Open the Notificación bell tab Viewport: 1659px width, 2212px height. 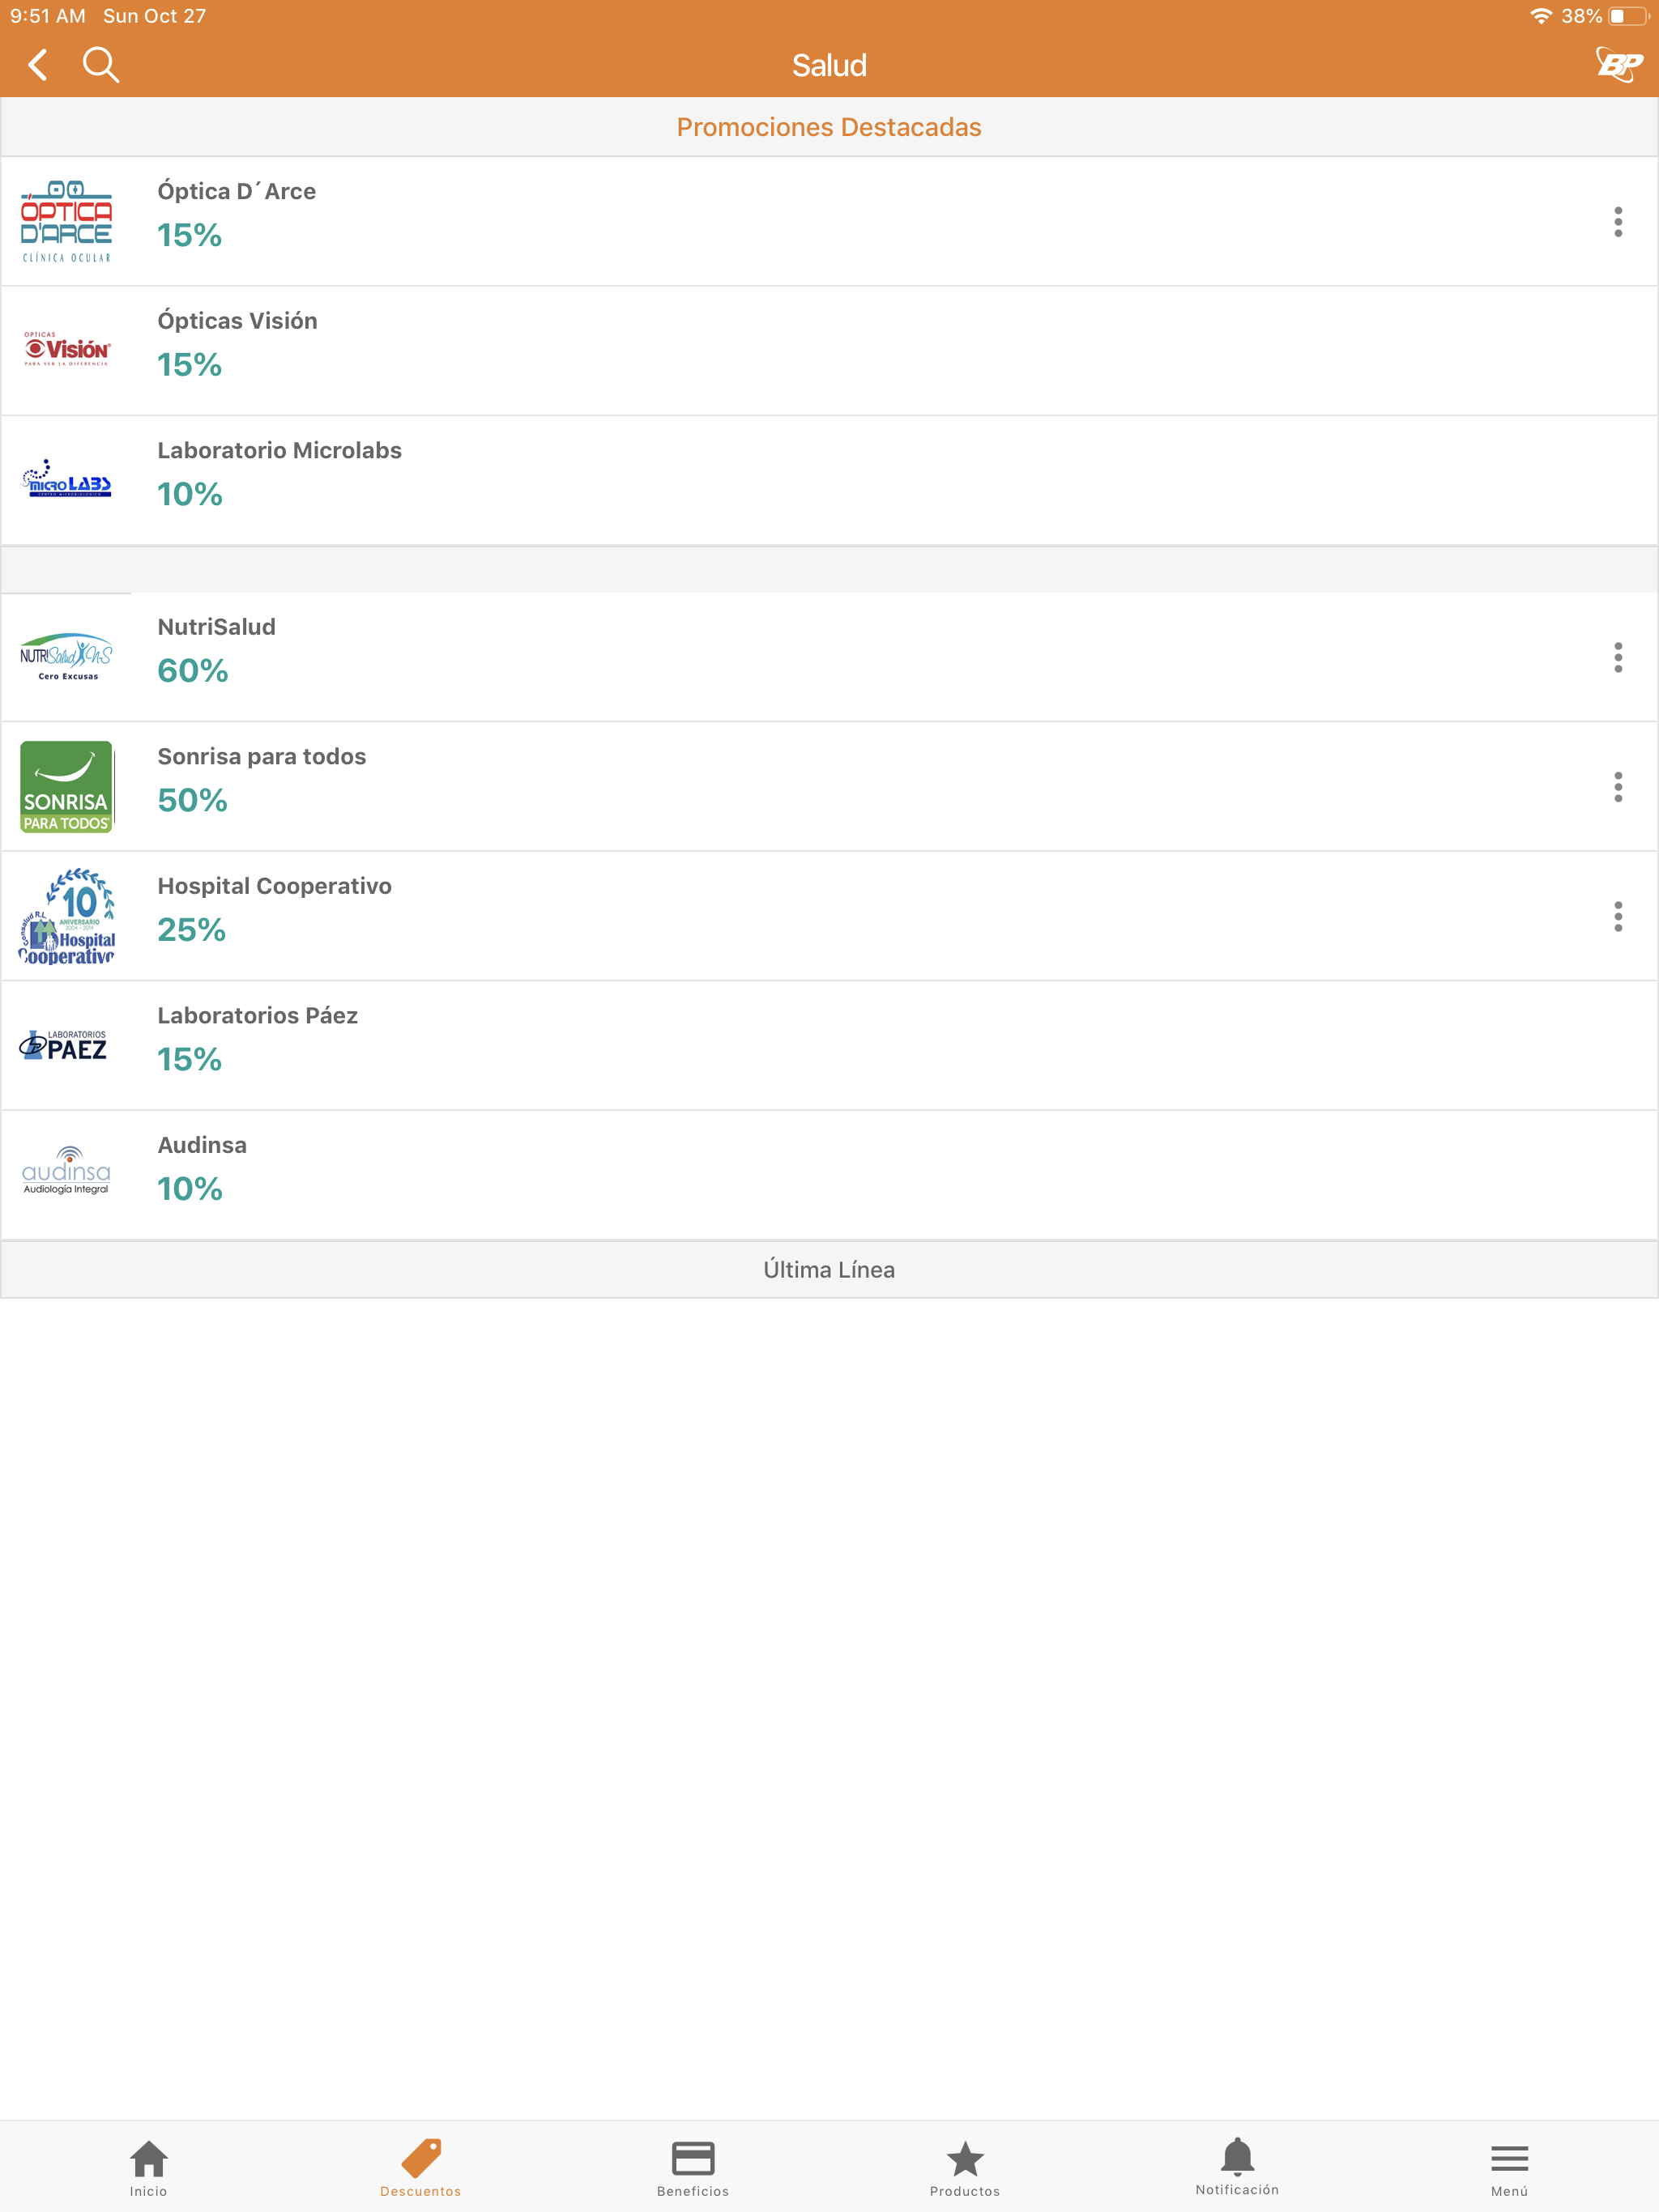pos(1237,2167)
